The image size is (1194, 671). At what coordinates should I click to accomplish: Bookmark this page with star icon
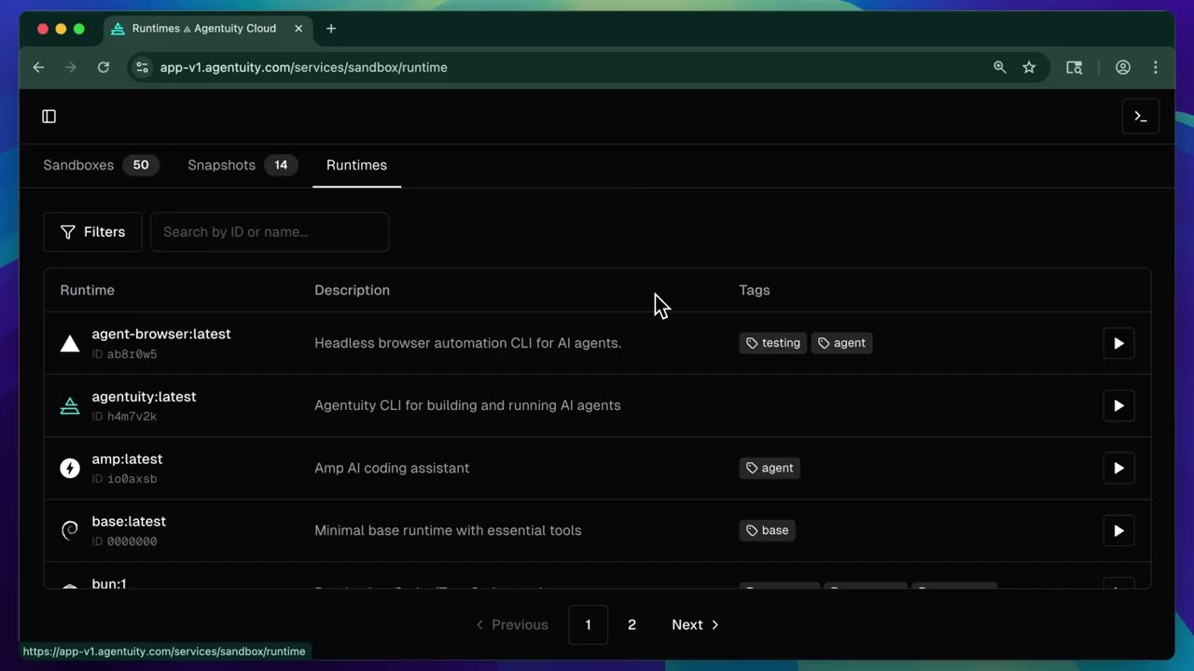(x=1029, y=67)
